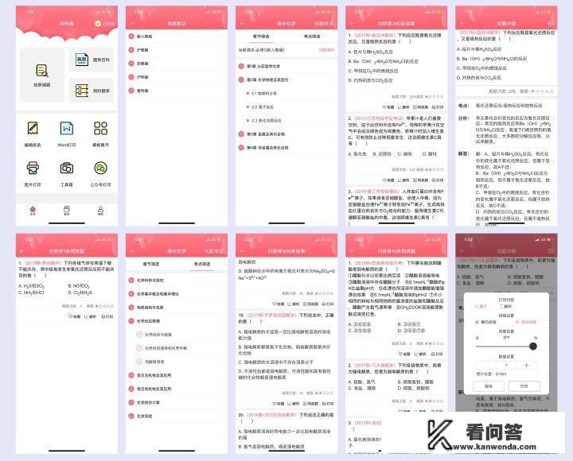Open the 工具箱 toolbox icon

67,168
